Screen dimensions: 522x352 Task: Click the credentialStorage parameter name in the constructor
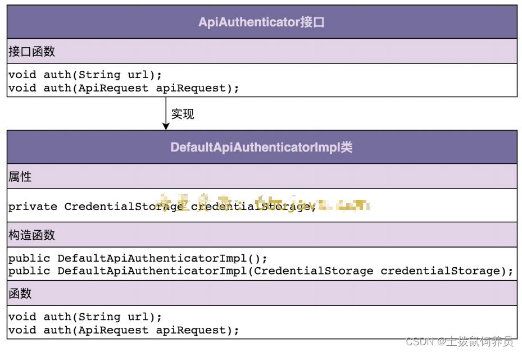pyautogui.click(x=440, y=271)
